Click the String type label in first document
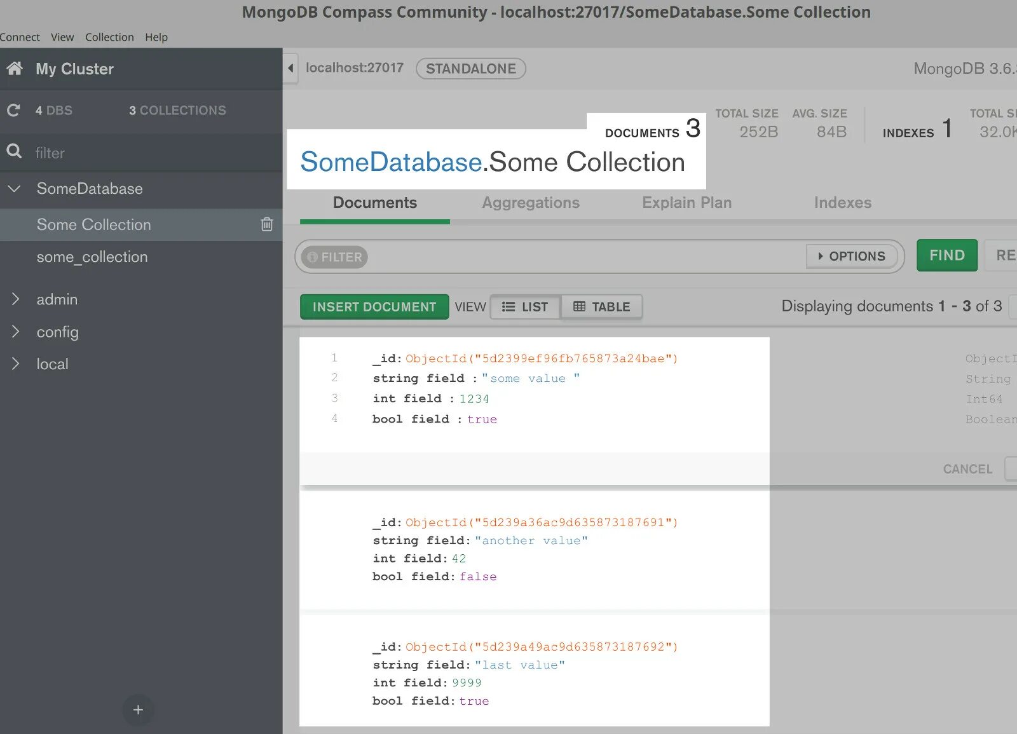This screenshot has height=734, width=1017. 988,379
